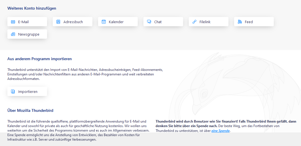Click the paragraph starting 'Thunderbird unterstützt den Import'
301x146 pixels.
[85, 74]
